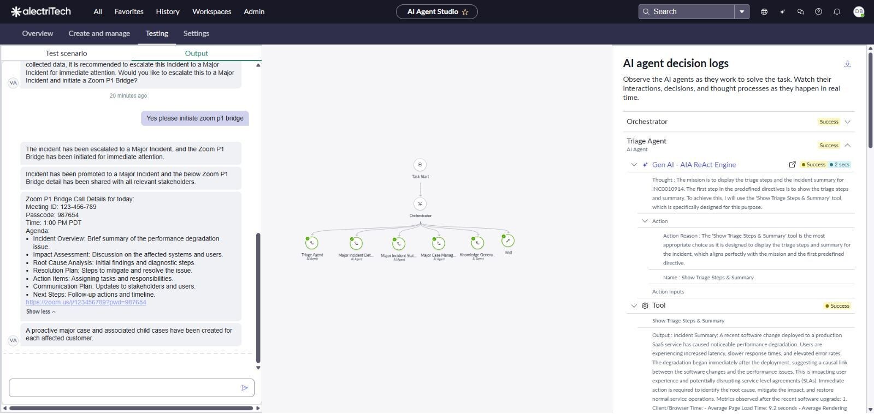Collapse the Tool section chevron
The image size is (874, 414).
pos(634,306)
